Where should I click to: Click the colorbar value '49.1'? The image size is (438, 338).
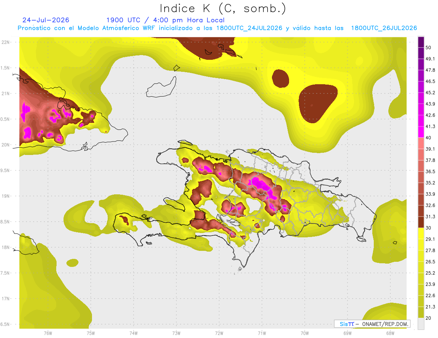click(x=430, y=59)
